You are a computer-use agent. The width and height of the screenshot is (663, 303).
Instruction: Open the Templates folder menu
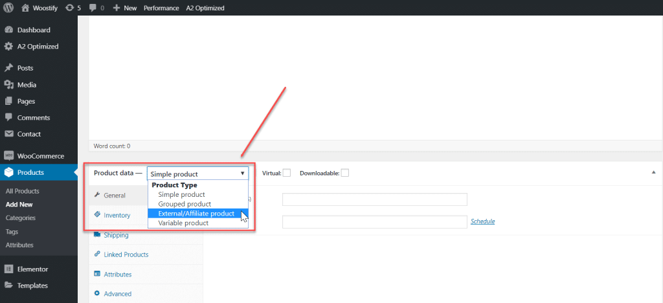(x=32, y=286)
